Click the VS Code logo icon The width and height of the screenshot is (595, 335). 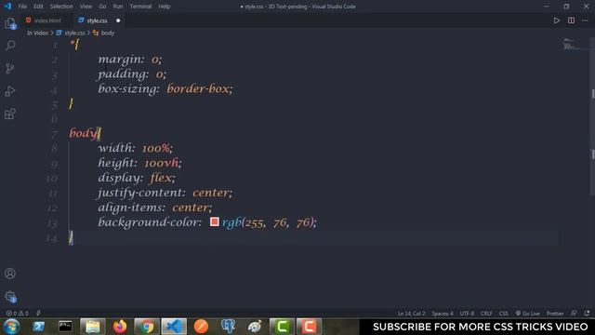coord(7,7)
